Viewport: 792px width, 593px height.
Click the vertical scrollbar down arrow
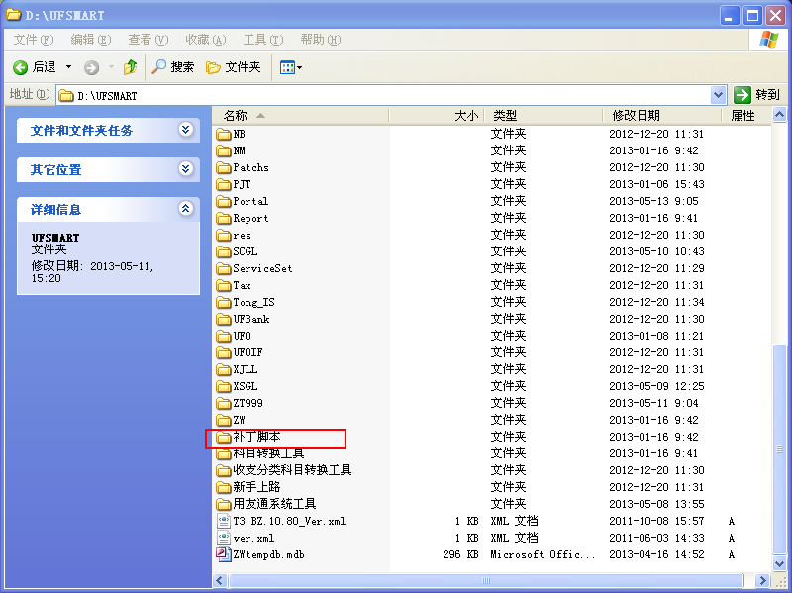click(779, 562)
